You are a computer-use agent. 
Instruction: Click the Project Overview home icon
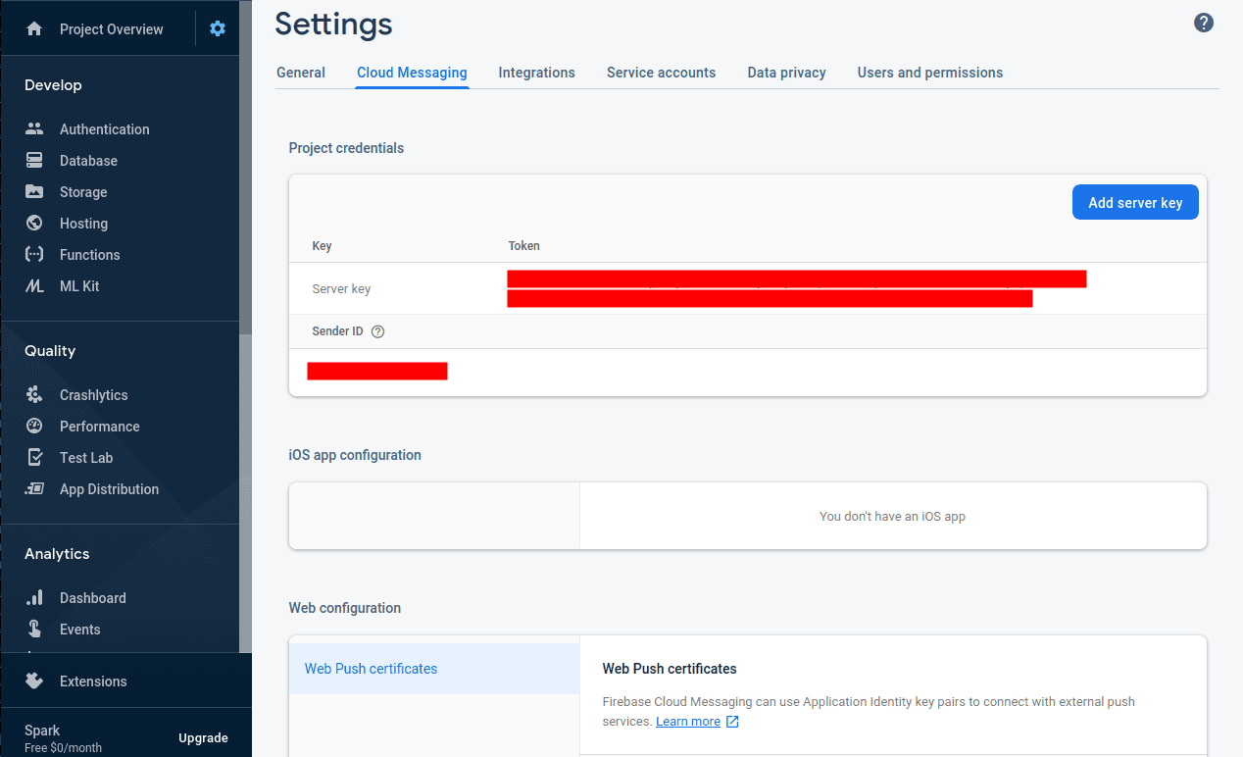pyautogui.click(x=34, y=29)
